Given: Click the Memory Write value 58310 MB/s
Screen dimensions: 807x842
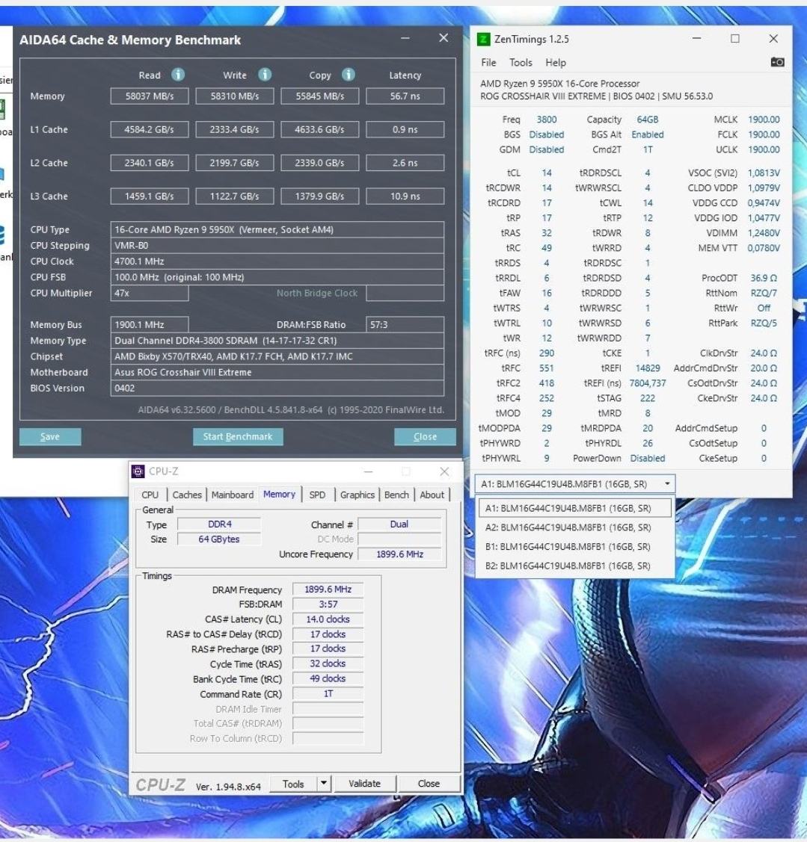Looking at the screenshot, I should (x=234, y=96).
